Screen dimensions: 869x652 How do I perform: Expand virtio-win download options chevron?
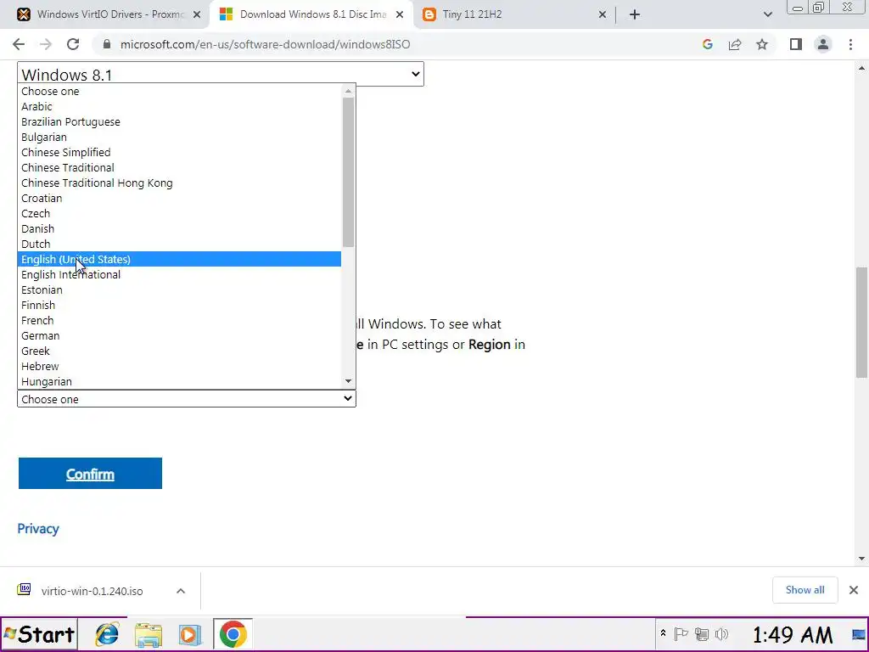[181, 591]
